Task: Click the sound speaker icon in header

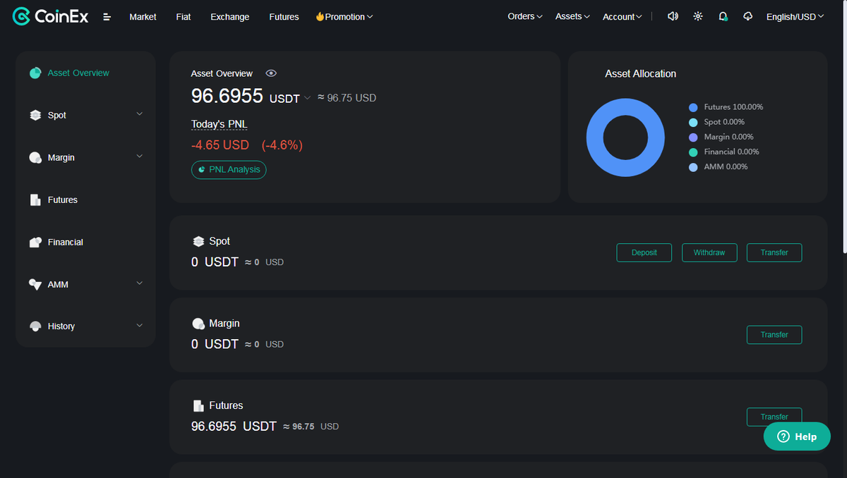Action: 673,16
